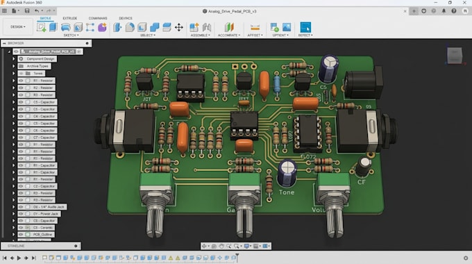Image resolution: width=472 pixels, height=264 pixels.
Task: Jump to timeline end
Action: pyautogui.click(x=34, y=258)
